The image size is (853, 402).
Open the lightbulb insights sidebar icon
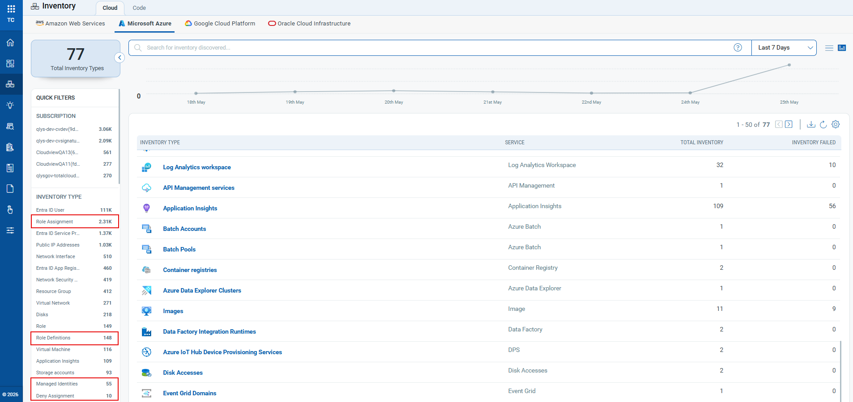[x=10, y=105]
